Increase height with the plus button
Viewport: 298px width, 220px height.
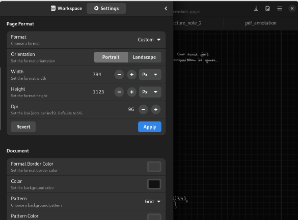click(x=132, y=92)
